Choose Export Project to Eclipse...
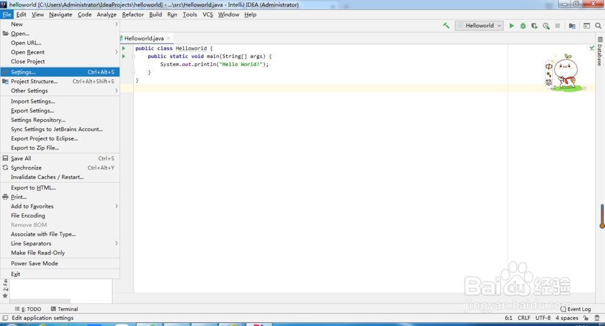Screen dimensions: 605x326 60,139
